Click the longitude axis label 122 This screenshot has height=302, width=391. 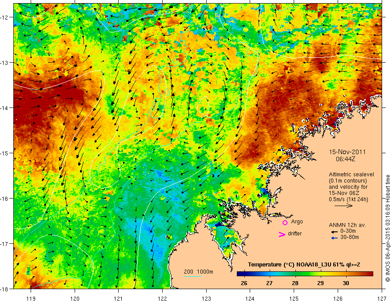tap(162, 298)
